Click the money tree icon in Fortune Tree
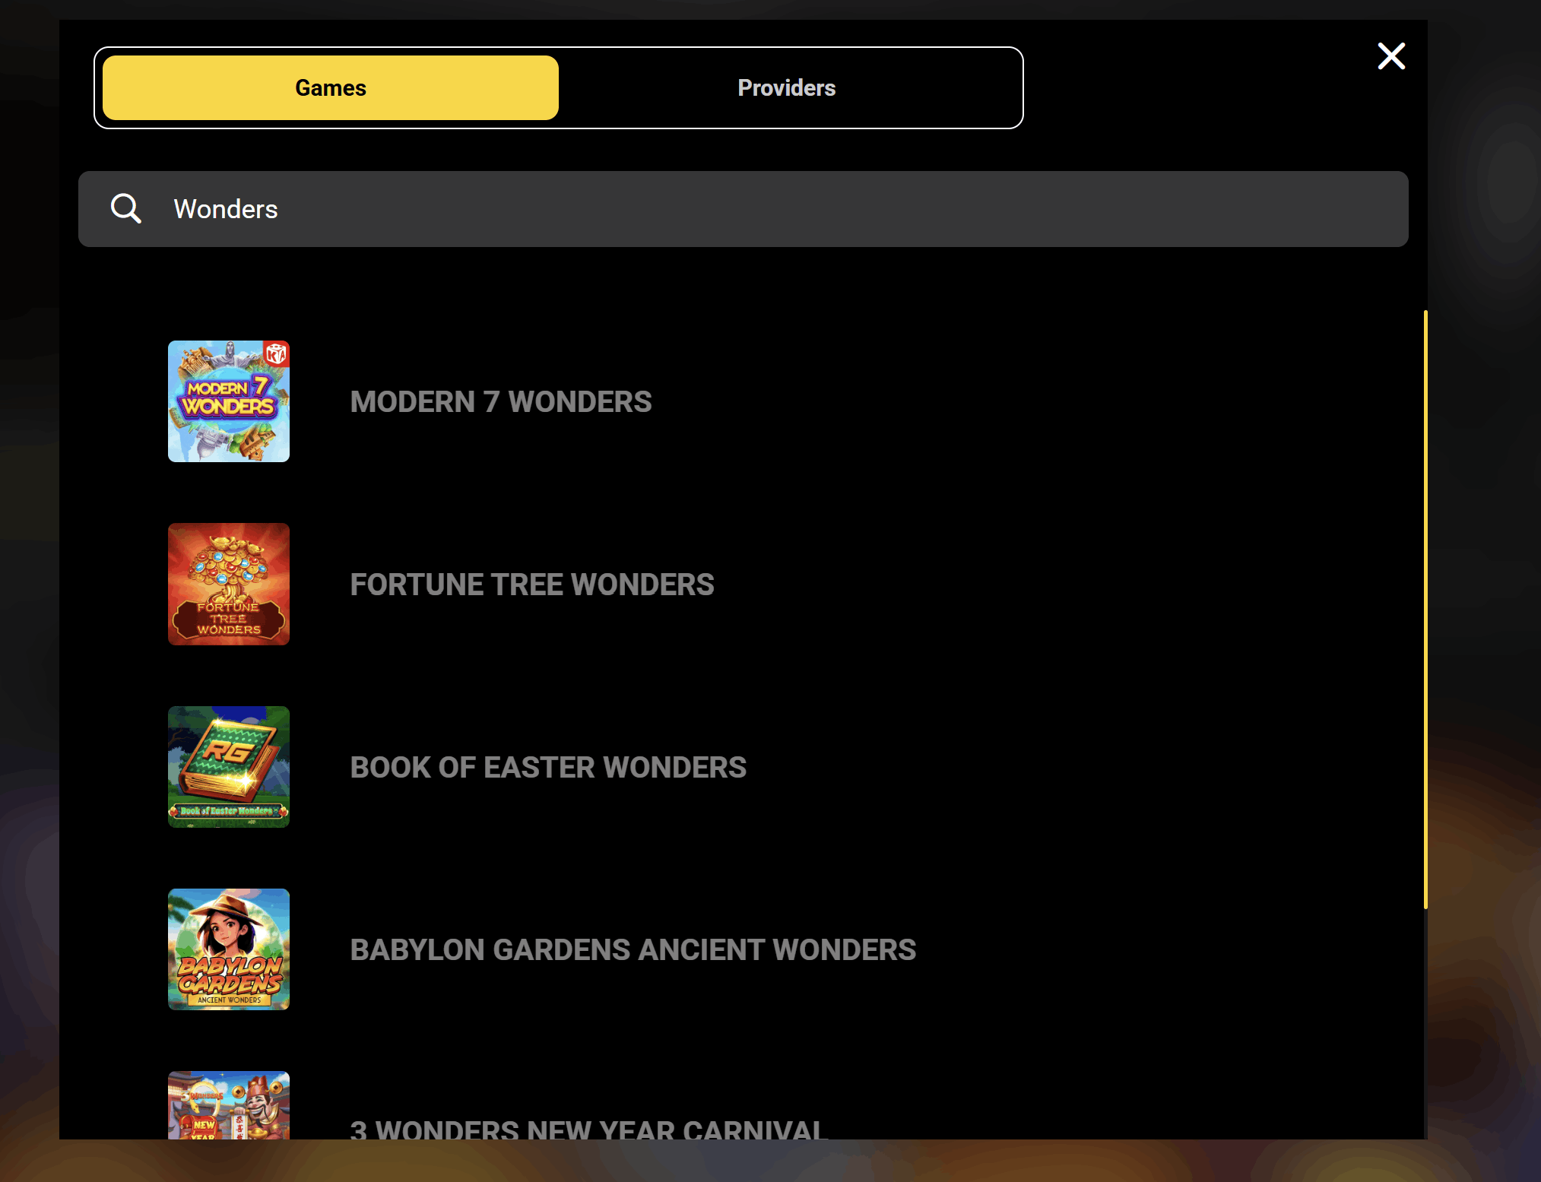The image size is (1541, 1182). [x=228, y=566]
